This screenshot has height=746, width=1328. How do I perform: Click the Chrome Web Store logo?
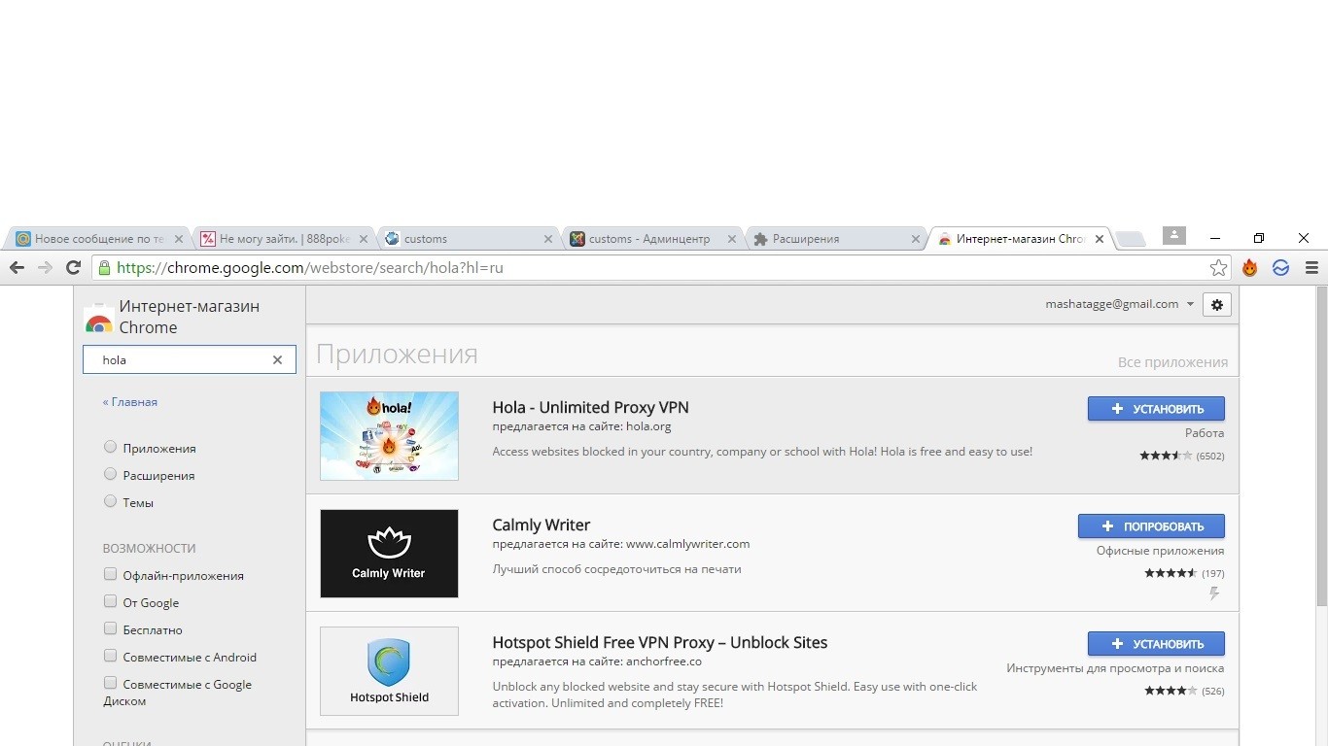pyautogui.click(x=98, y=318)
